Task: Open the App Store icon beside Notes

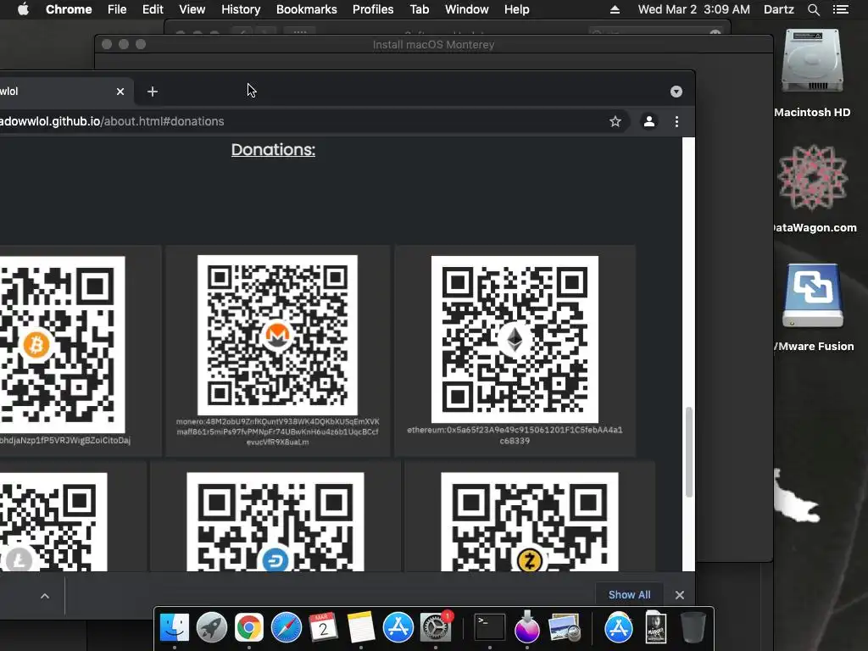Action: [x=398, y=628]
